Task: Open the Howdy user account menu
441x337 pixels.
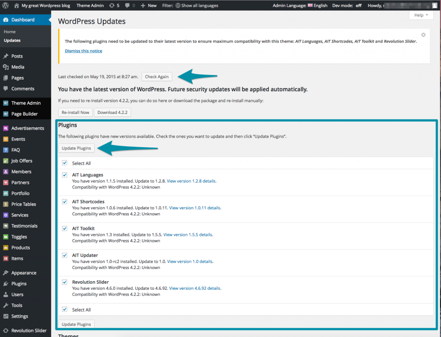Action: pyautogui.click(x=403, y=5)
